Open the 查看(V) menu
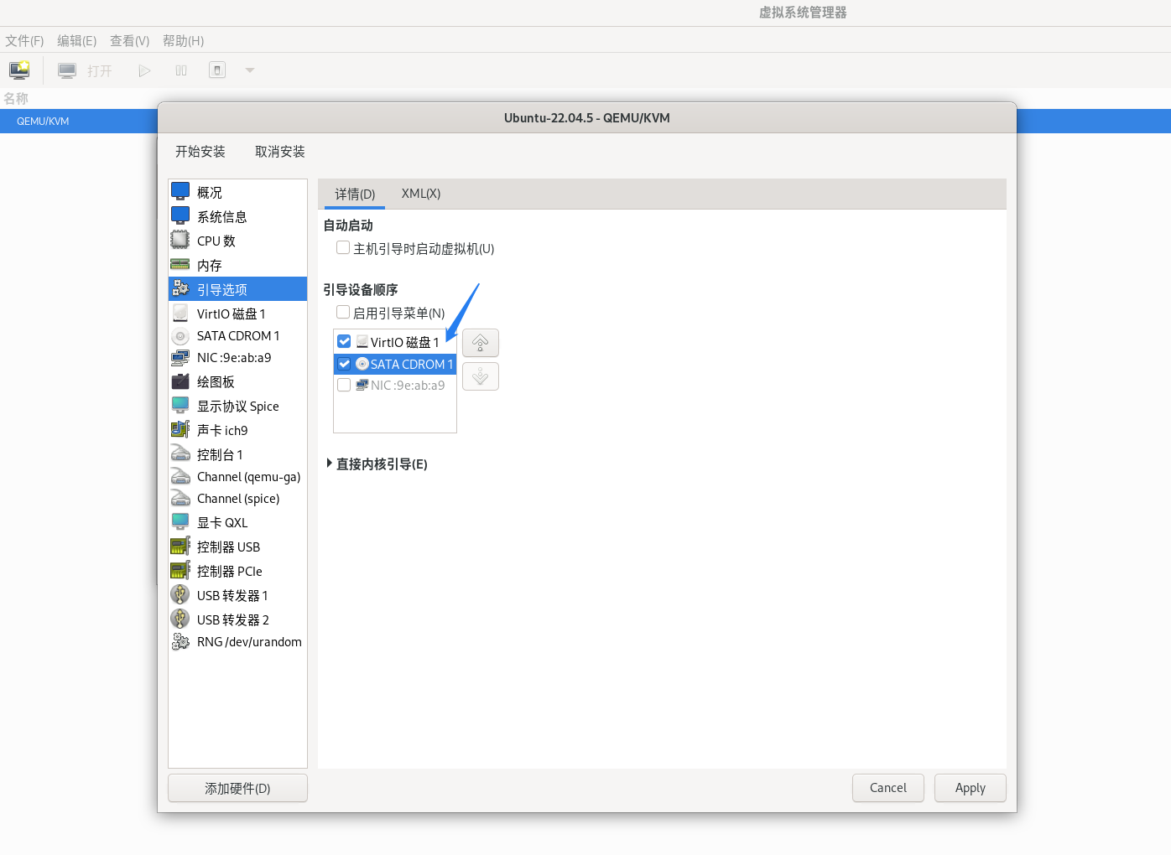Image resolution: width=1171 pixels, height=855 pixels. [129, 41]
